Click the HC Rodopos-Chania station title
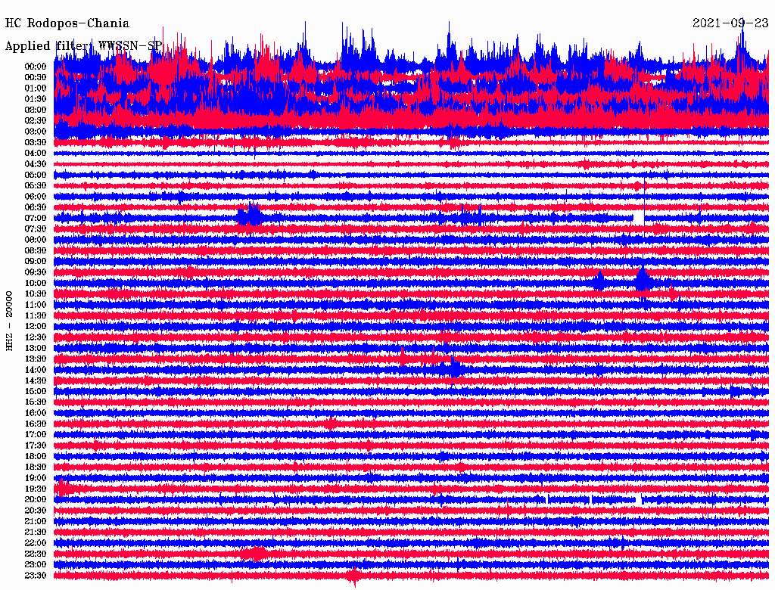 67,23
